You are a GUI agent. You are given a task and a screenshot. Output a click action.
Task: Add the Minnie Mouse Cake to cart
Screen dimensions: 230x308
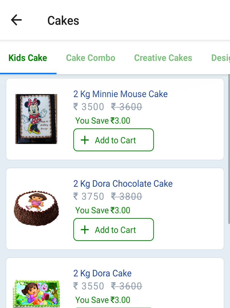113,140
